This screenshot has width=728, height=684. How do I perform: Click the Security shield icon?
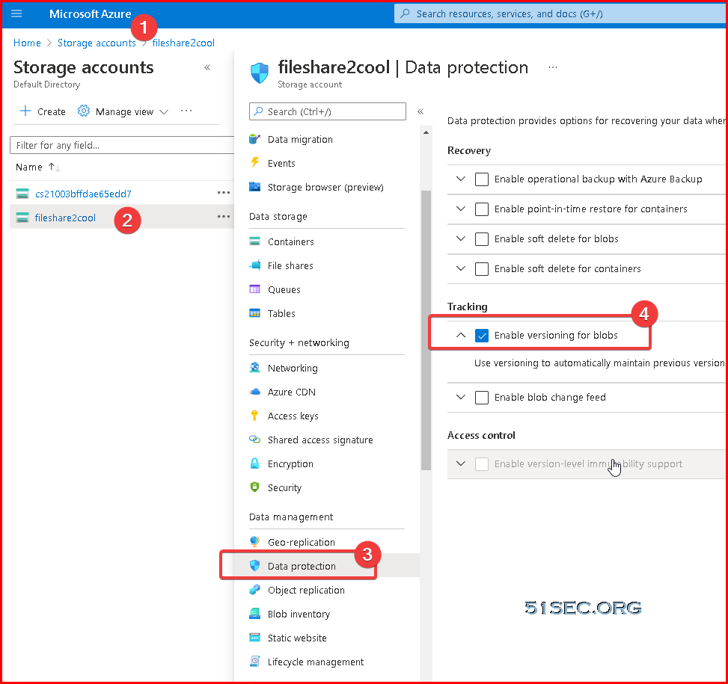(254, 487)
